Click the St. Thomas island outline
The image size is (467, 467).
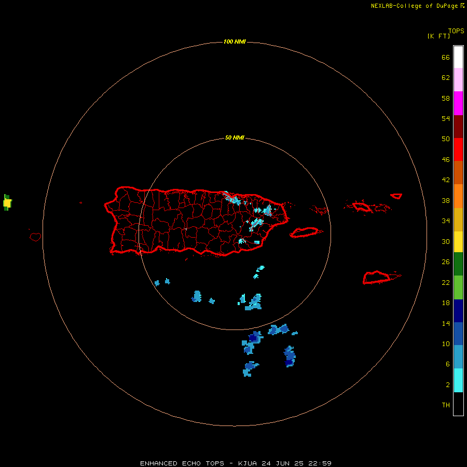coord(362,207)
